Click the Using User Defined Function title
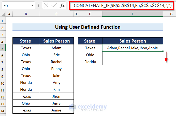Screen dimensions: 176x116 (x=88, y=27)
